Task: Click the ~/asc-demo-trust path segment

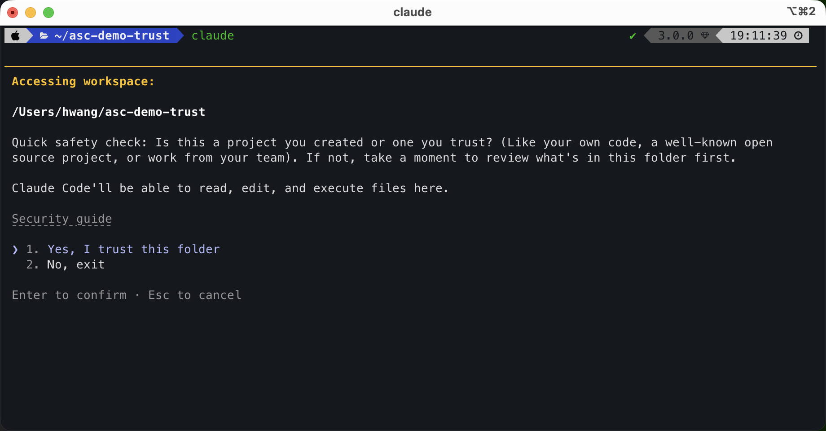Action: click(x=112, y=35)
